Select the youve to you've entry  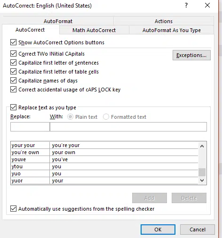(x=104, y=159)
